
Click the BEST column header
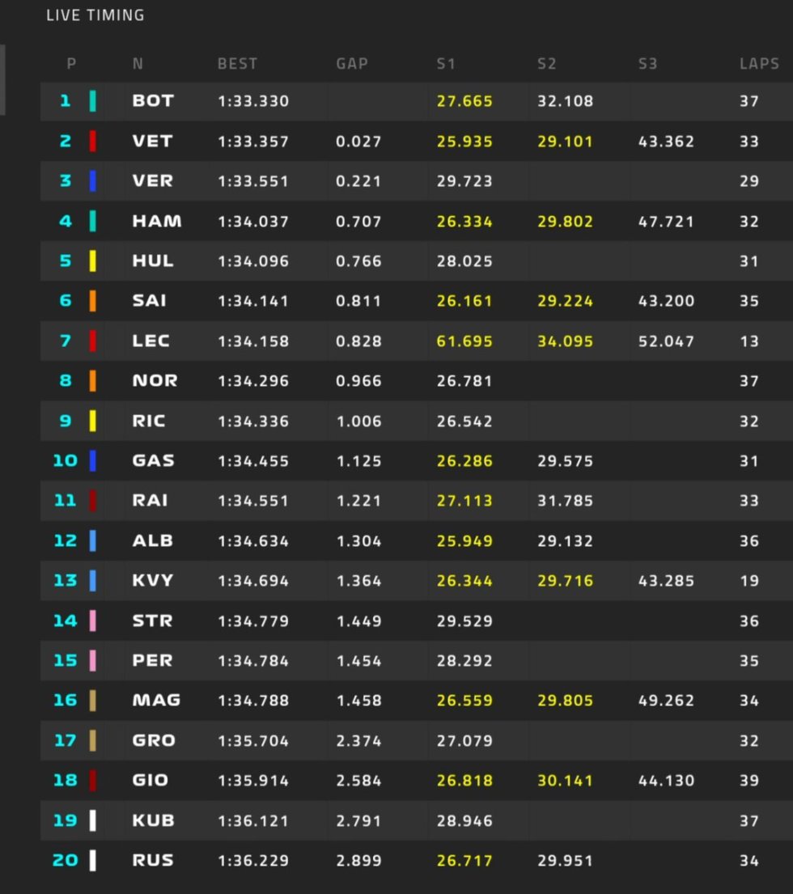[237, 63]
